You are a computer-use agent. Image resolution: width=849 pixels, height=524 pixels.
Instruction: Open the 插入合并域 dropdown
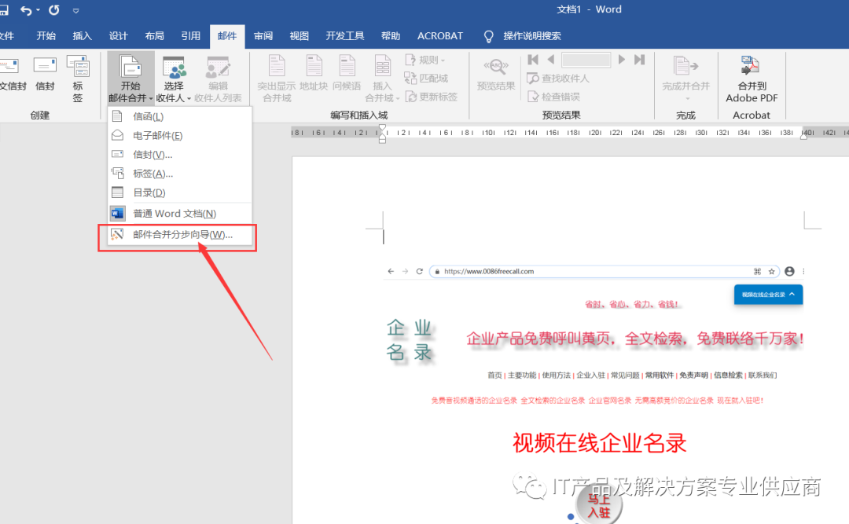[382, 79]
